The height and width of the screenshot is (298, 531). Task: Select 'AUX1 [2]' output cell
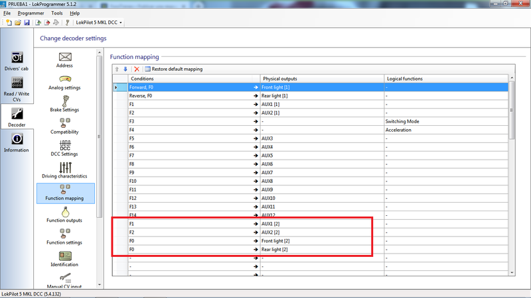coord(322,224)
